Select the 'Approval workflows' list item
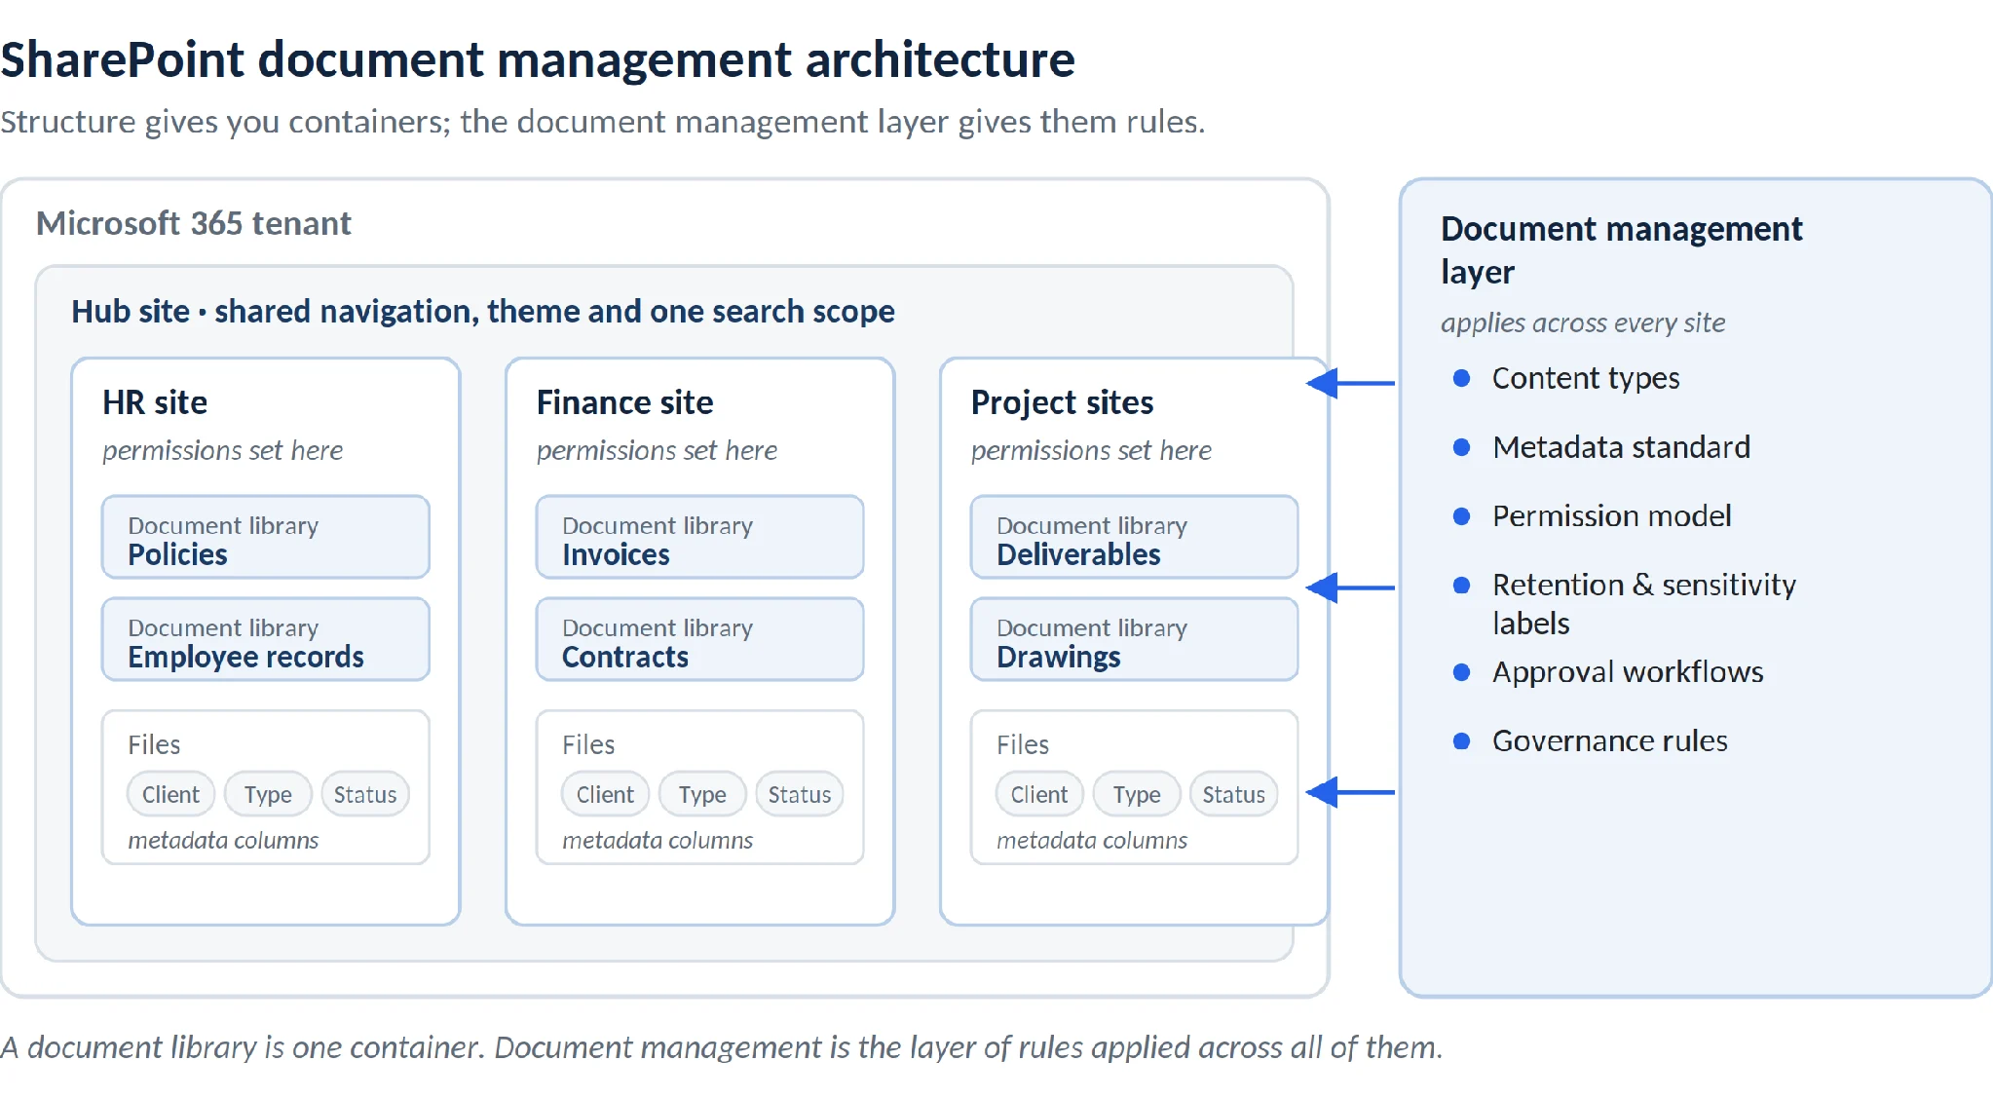 (x=1628, y=672)
